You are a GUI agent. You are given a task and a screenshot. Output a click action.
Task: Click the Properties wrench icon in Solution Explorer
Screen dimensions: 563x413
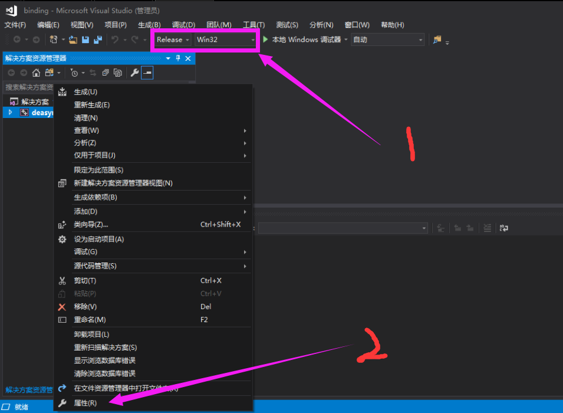click(x=134, y=72)
